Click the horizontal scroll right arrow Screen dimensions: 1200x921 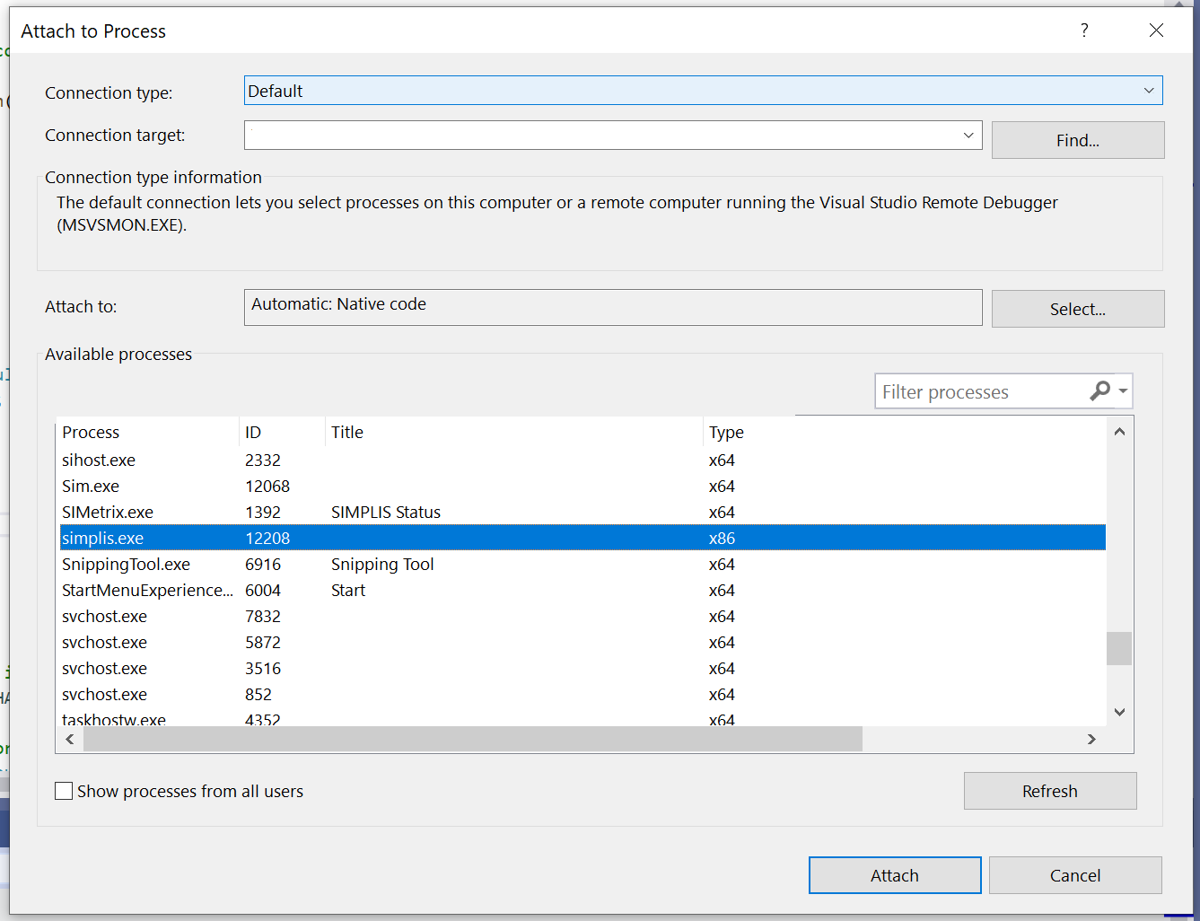1091,739
